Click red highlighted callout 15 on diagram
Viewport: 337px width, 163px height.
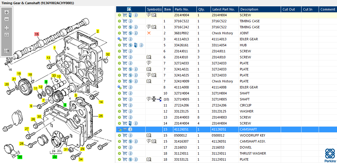pyautogui.click(x=37, y=34)
